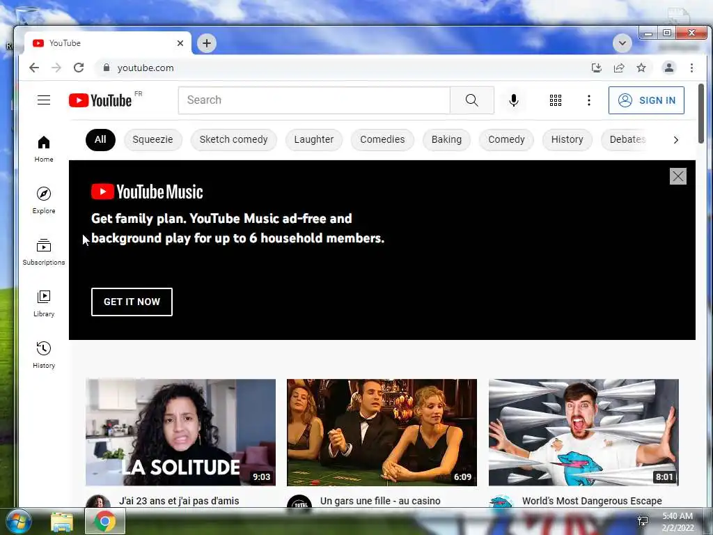The width and height of the screenshot is (713, 535).
Task: Click the taskbar clock
Action: 677,522
